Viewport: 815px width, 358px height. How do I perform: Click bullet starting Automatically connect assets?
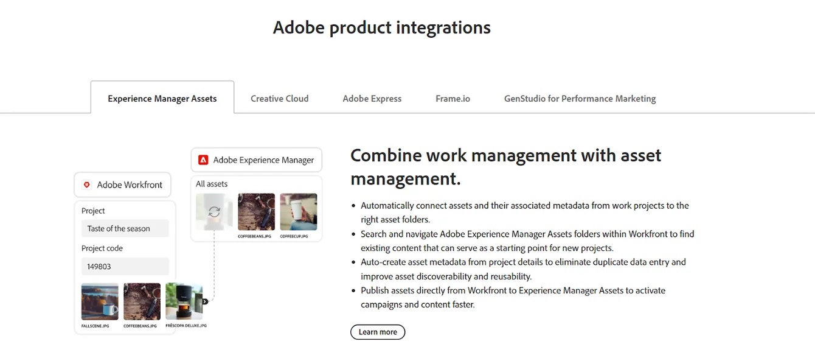525,212
